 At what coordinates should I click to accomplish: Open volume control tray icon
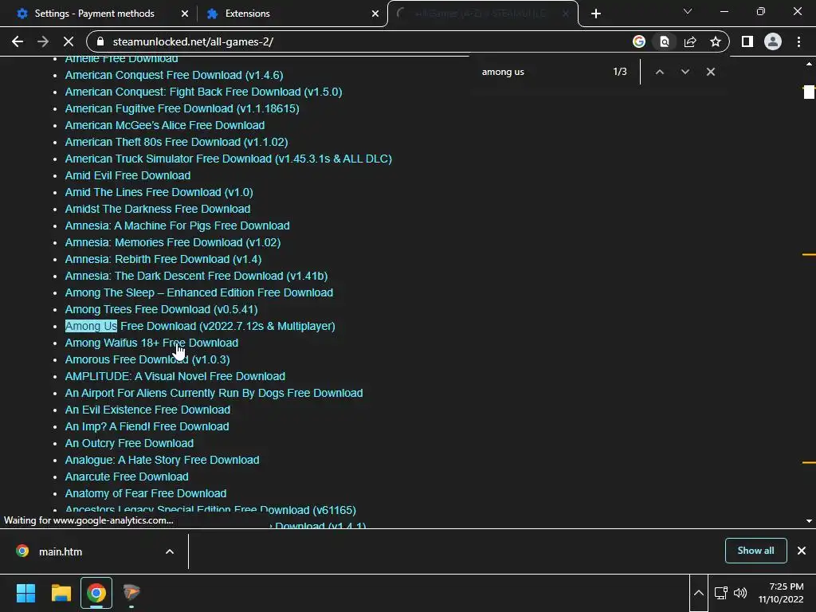pyautogui.click(x=740, y=593)
